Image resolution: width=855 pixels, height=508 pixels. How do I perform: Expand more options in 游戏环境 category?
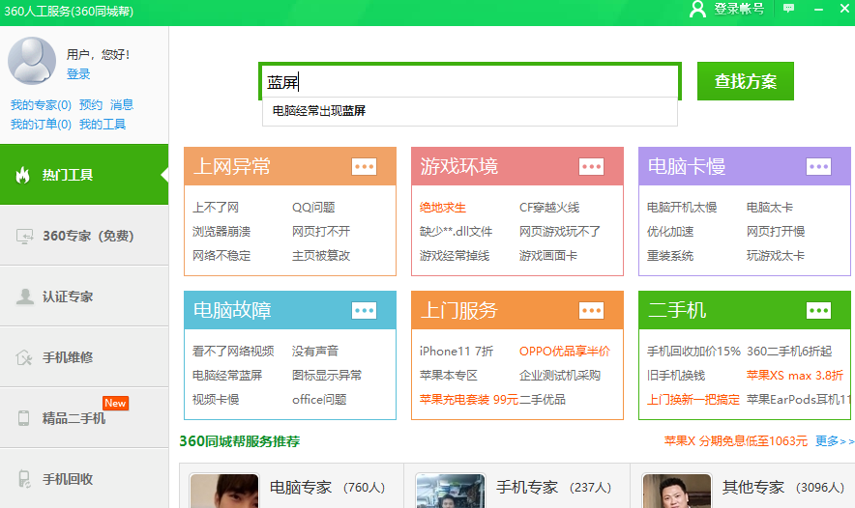[x=591, y=166]
